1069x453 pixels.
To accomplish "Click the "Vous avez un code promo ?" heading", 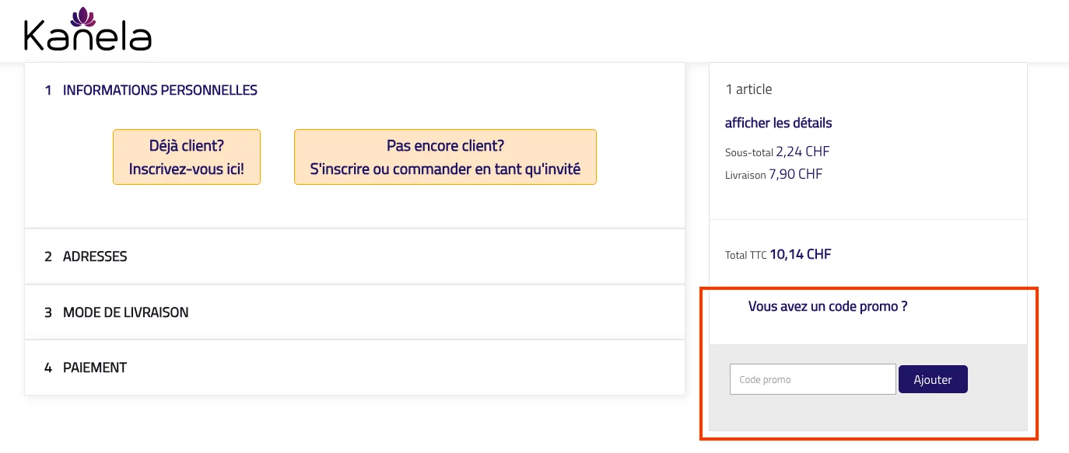I will (x=827, y=305).
